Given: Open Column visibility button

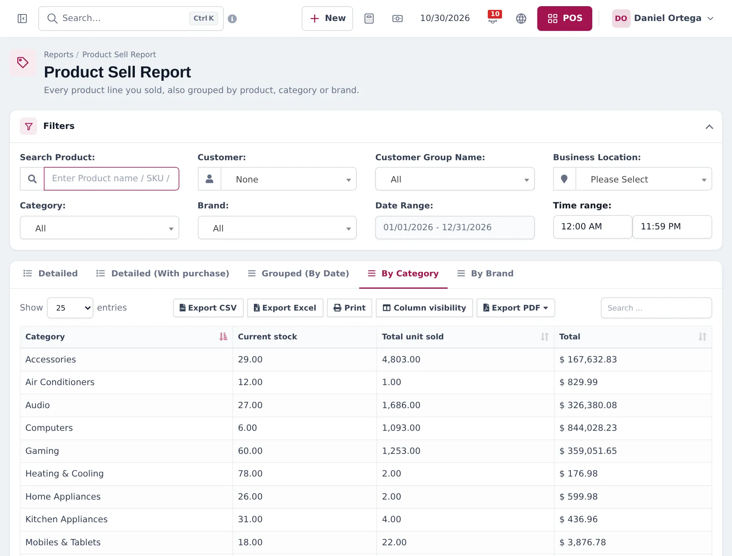Looking at the screenshot, I should coord(425,308).
